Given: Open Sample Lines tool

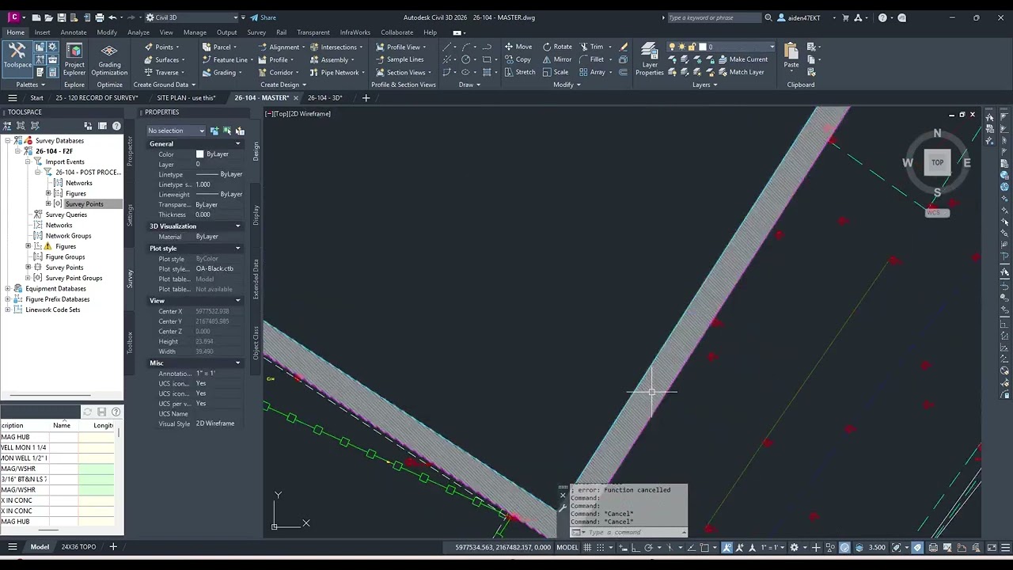Looking at the screenshot, I should coord(399,59).
